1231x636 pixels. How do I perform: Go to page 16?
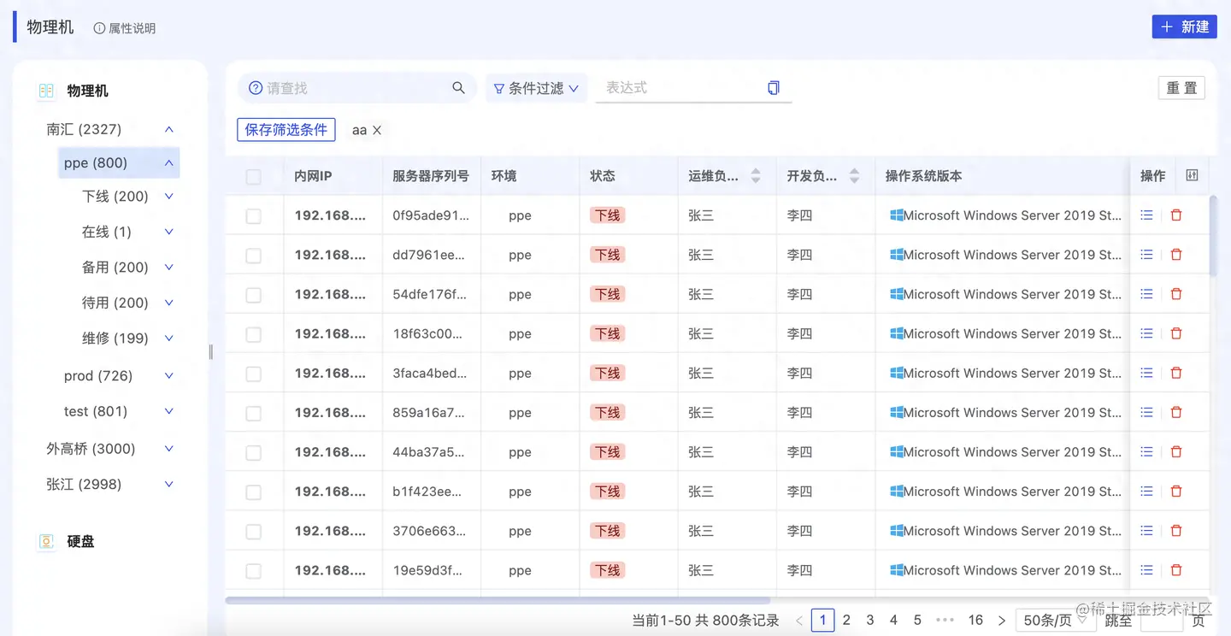click(x=975, y=620)
